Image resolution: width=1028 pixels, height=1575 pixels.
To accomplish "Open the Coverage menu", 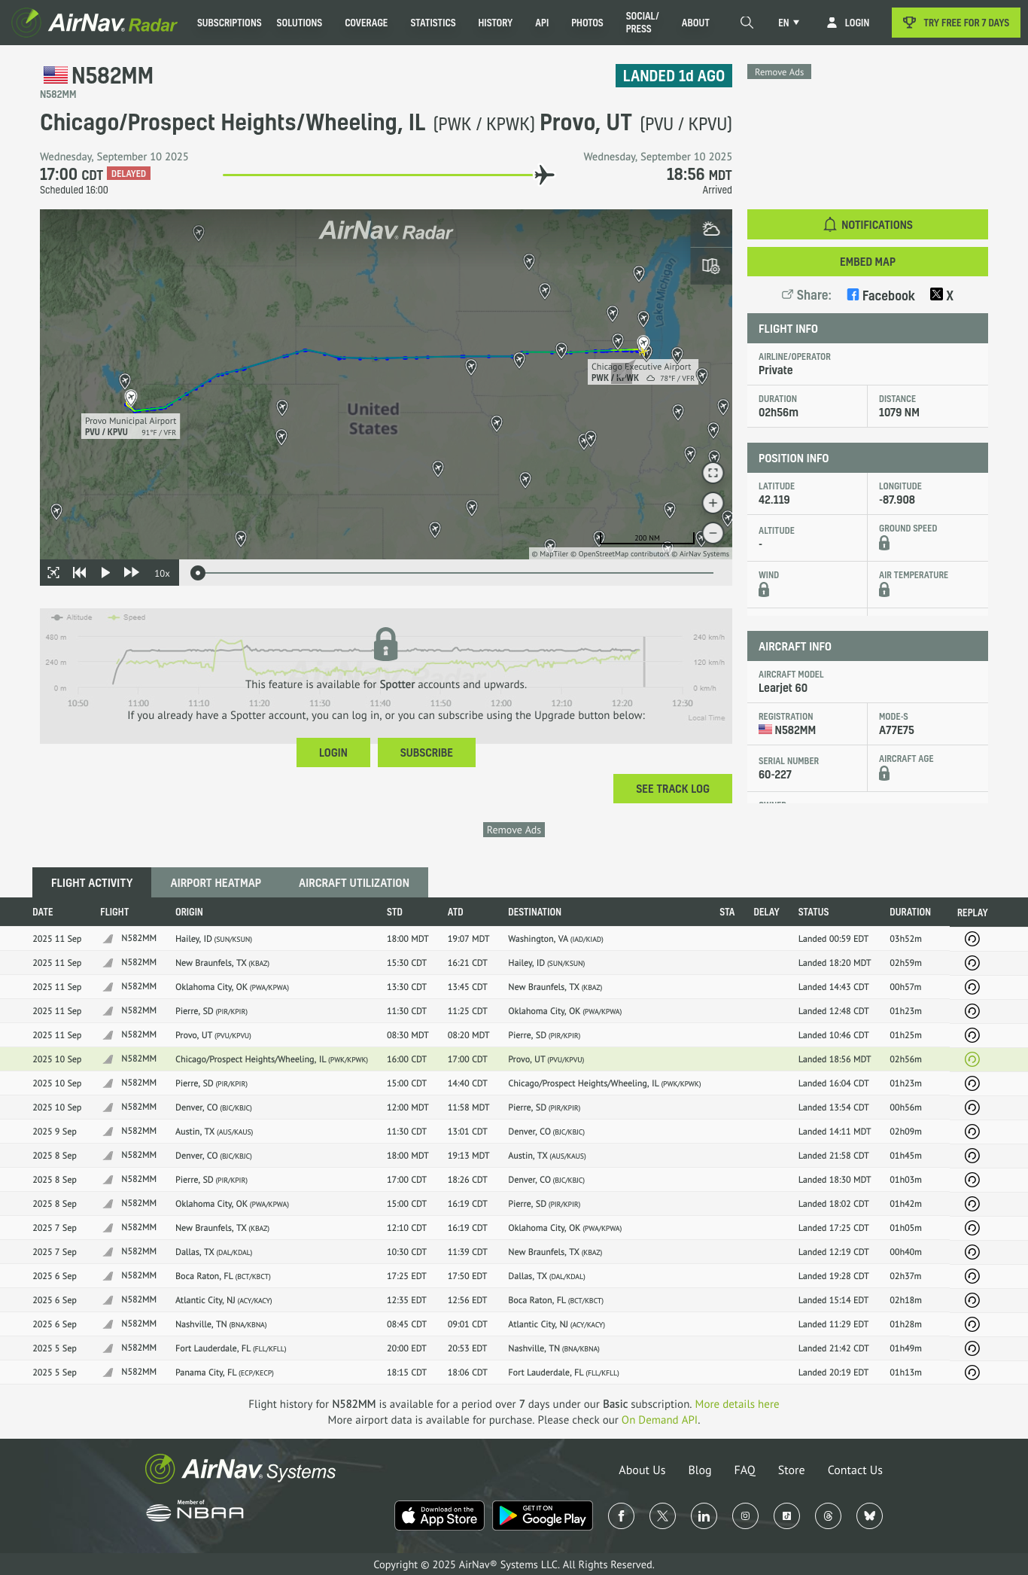I will tap(366, 23).
